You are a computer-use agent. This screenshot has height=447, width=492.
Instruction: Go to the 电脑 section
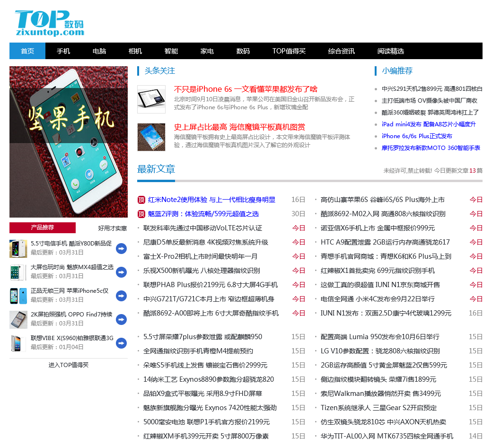click(x=99, y=51)
